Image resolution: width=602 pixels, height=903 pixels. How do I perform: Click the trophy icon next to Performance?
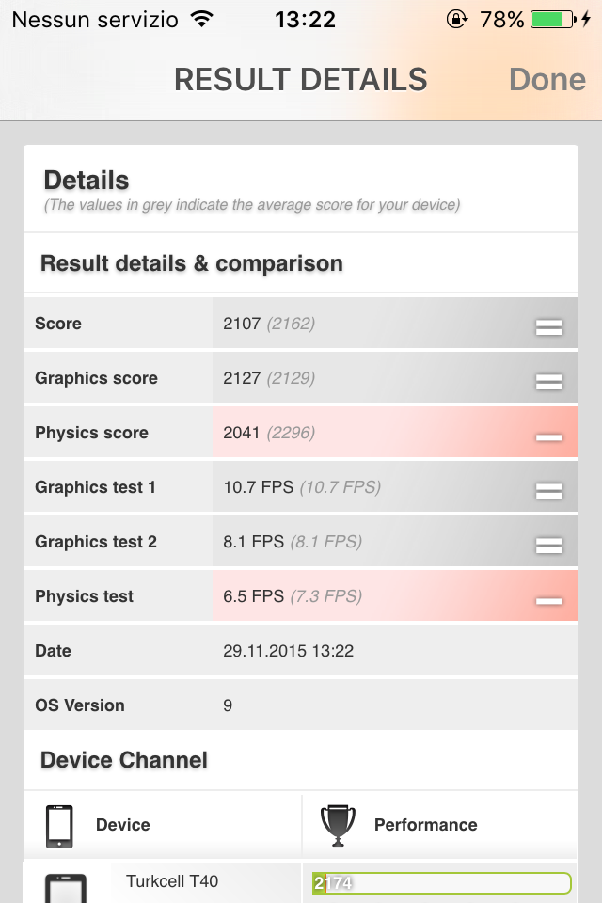point(339,825)
